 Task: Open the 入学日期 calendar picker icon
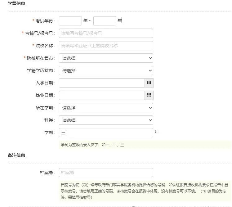tap(149, 83)
